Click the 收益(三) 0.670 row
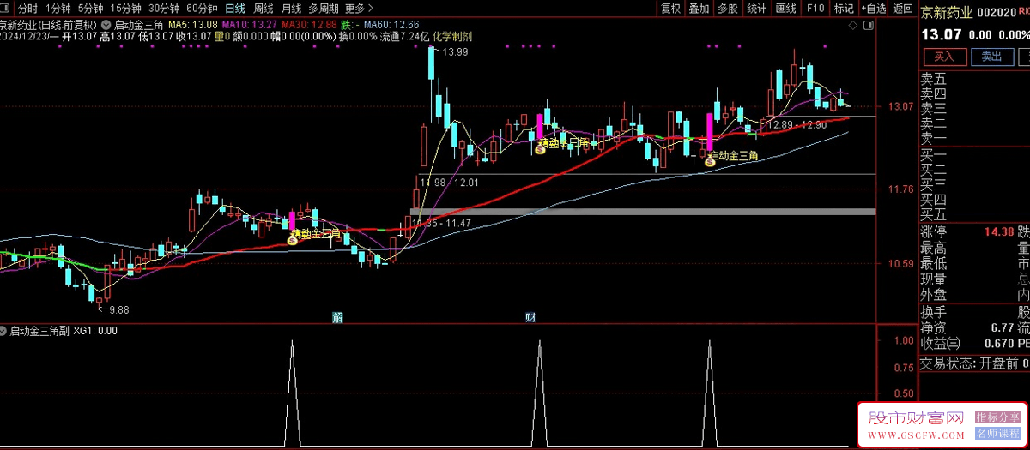Viewport: 1030px width, 450px height. tap(968, 344)
